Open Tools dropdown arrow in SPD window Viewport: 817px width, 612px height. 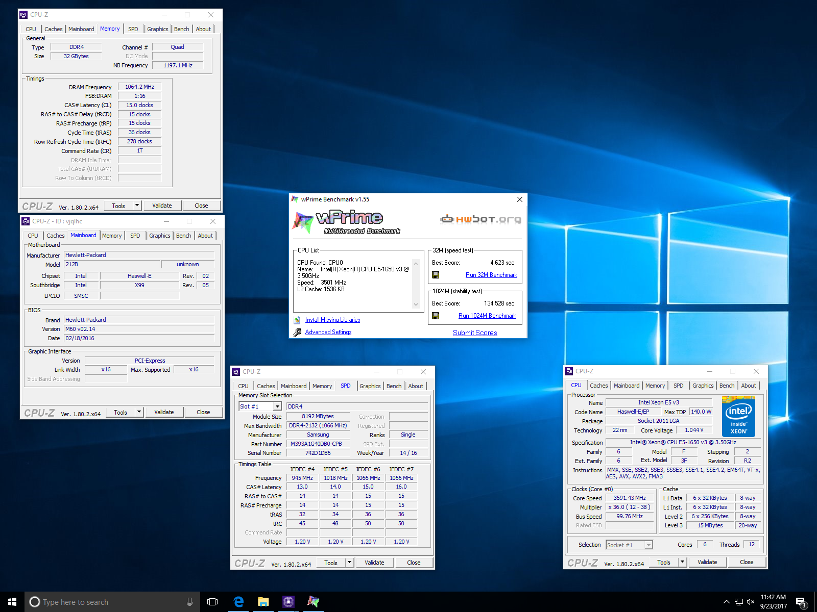pos(349,563)
